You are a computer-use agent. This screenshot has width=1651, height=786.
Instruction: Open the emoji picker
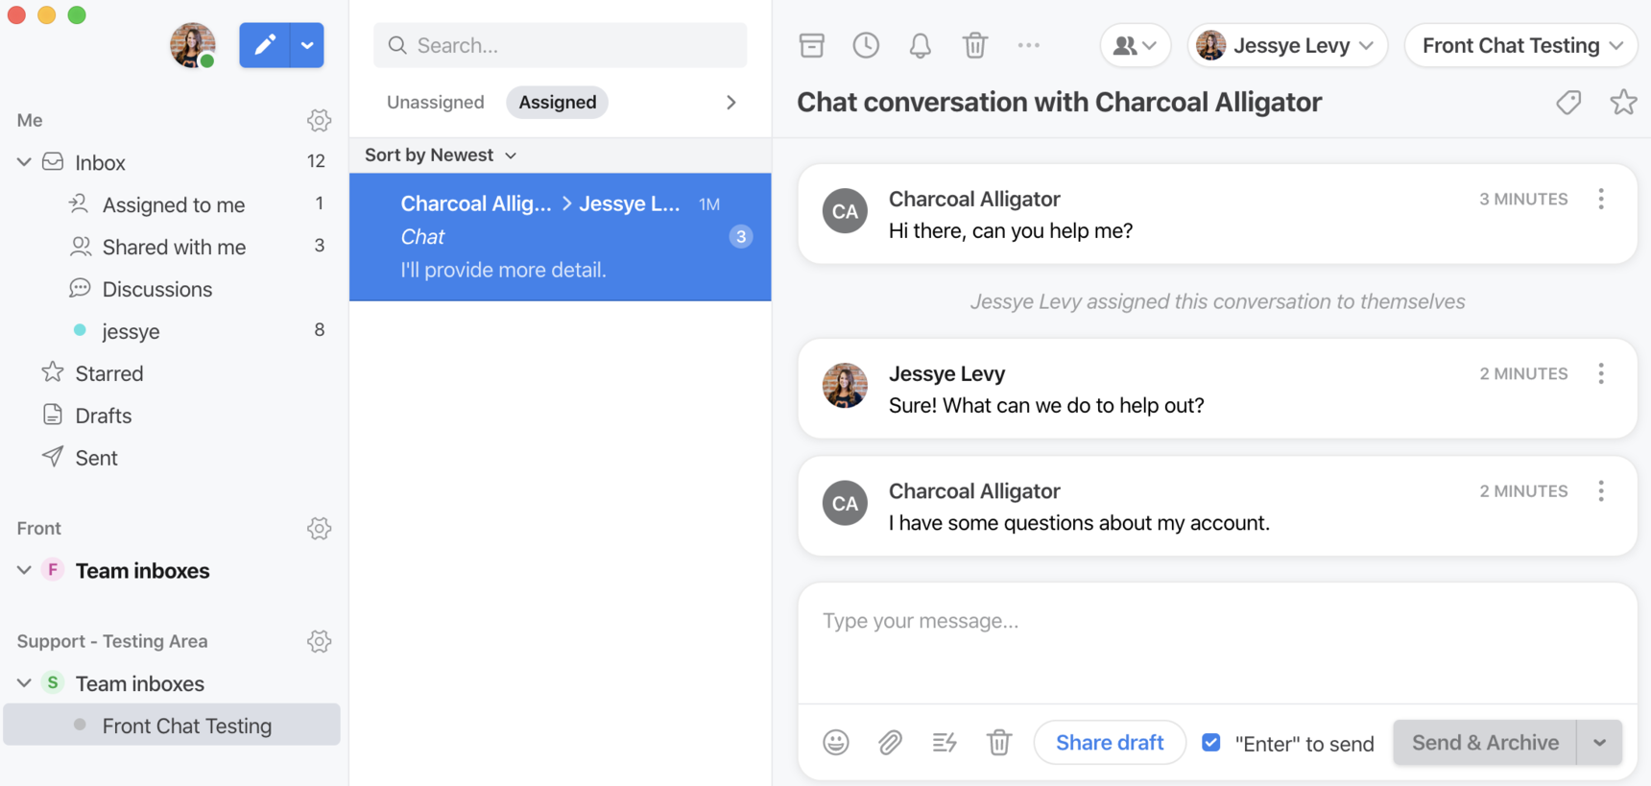[x=836, y=743]
